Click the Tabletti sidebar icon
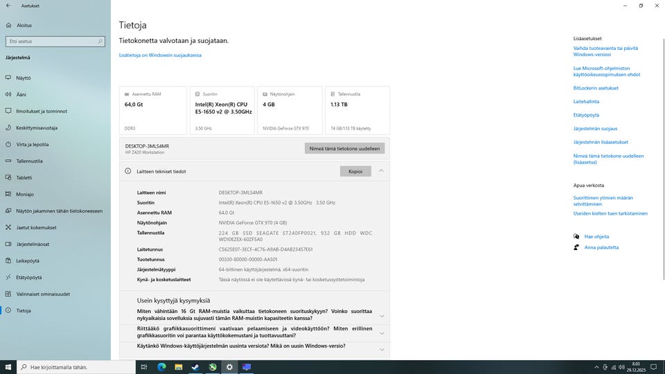The height and width of the screenshot is (374, 665). coord(8,178)
